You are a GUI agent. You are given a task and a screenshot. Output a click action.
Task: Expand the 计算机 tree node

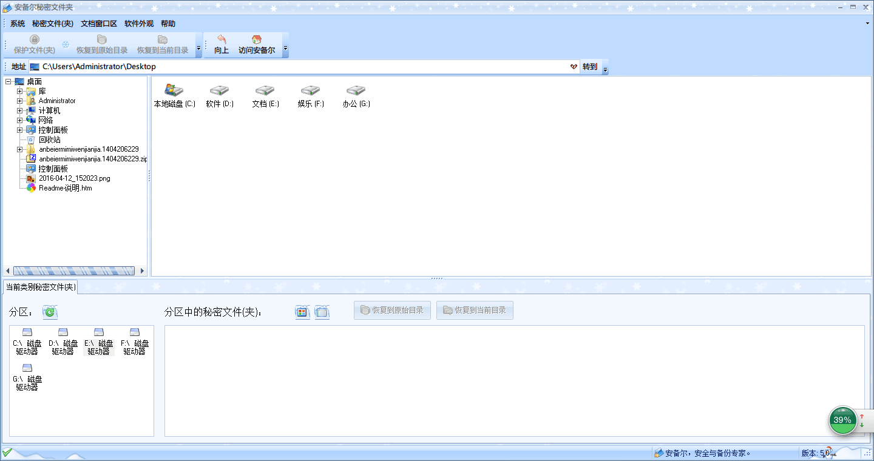[x=20, y=111]
